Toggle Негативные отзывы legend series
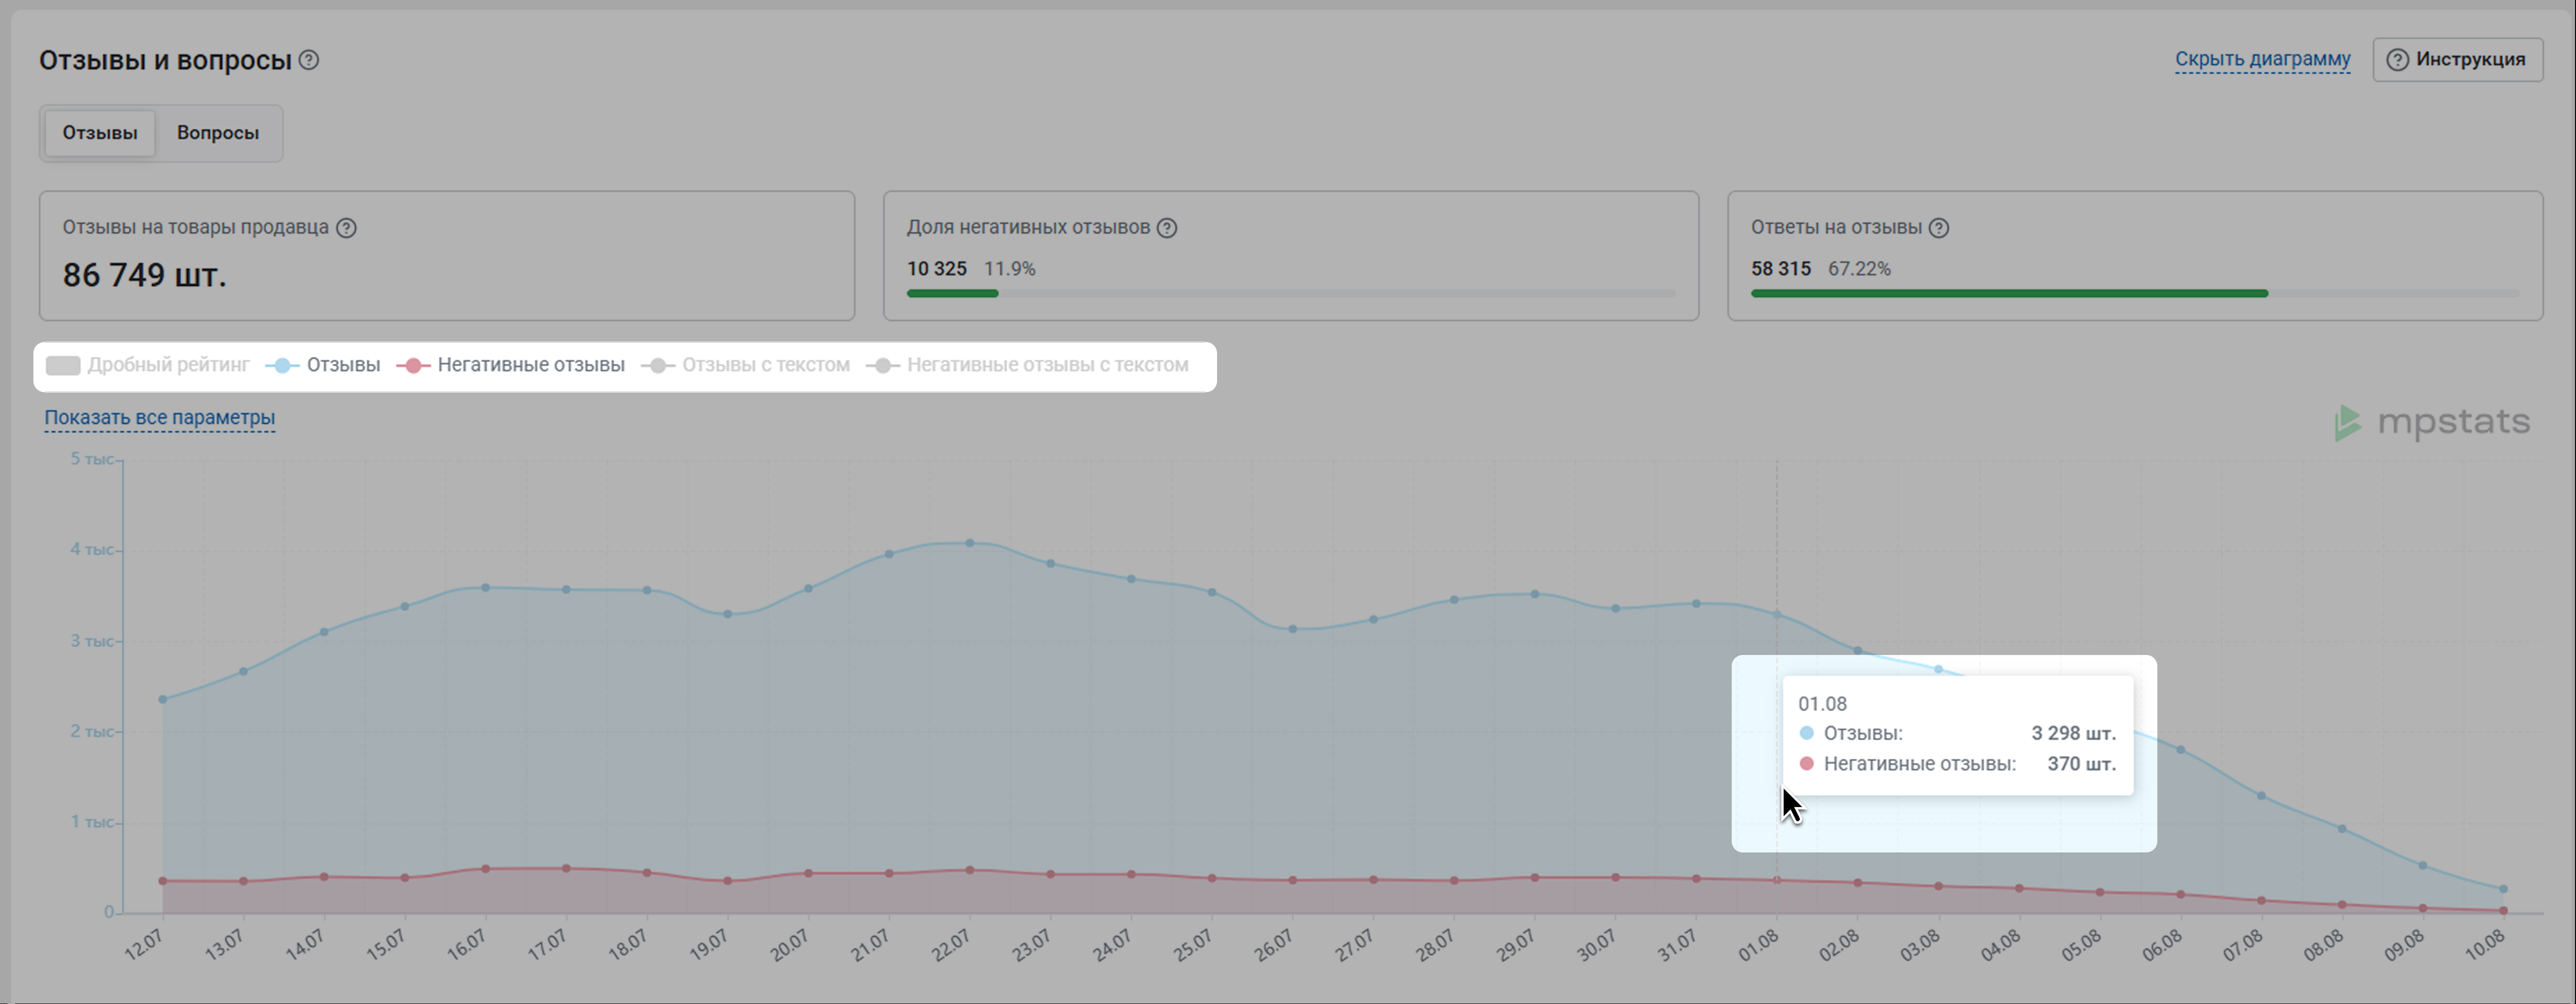This screenshot has width=2576, height=1004. click(511, 365)
